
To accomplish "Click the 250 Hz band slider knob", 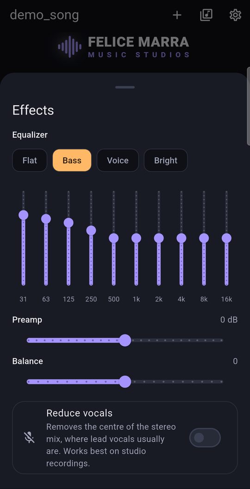I will click(91, 230).
